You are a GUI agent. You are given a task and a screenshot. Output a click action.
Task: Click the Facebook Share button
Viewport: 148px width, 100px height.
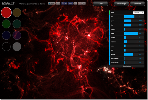click(x=70, y=3)
